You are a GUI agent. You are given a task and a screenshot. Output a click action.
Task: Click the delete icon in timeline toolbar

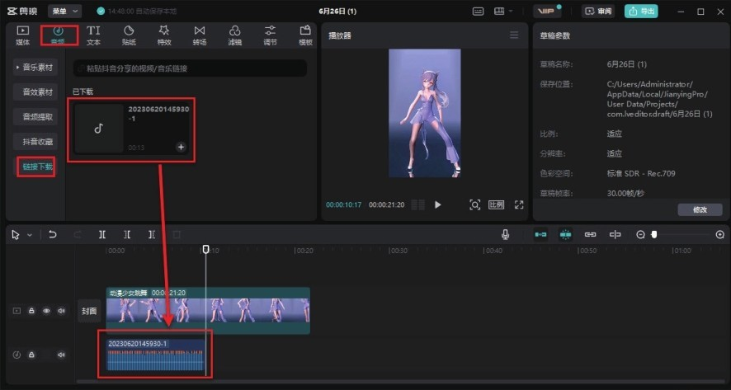pos(177,235)
